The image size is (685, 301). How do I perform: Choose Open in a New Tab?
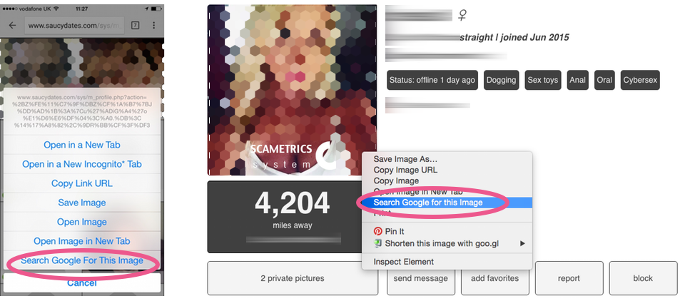coord(82,145)
